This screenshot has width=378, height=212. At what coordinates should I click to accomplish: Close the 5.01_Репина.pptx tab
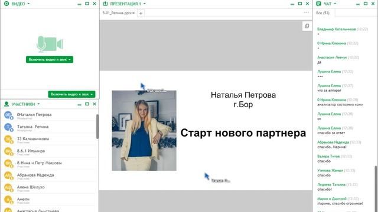(133, 13)
